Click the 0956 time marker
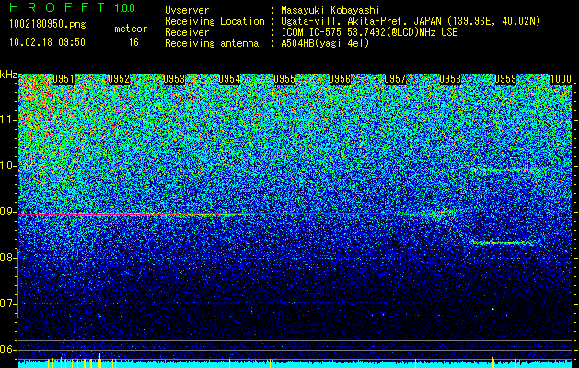 pyautogui.click(x=340, y=79)
